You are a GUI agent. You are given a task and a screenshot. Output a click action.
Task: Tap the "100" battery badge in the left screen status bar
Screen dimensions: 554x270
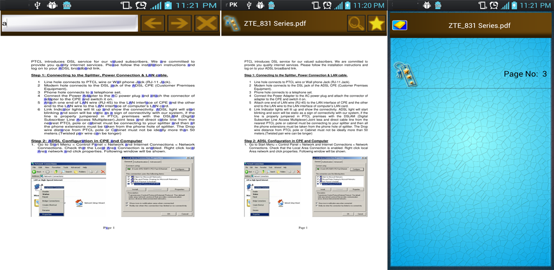point(67,5)
